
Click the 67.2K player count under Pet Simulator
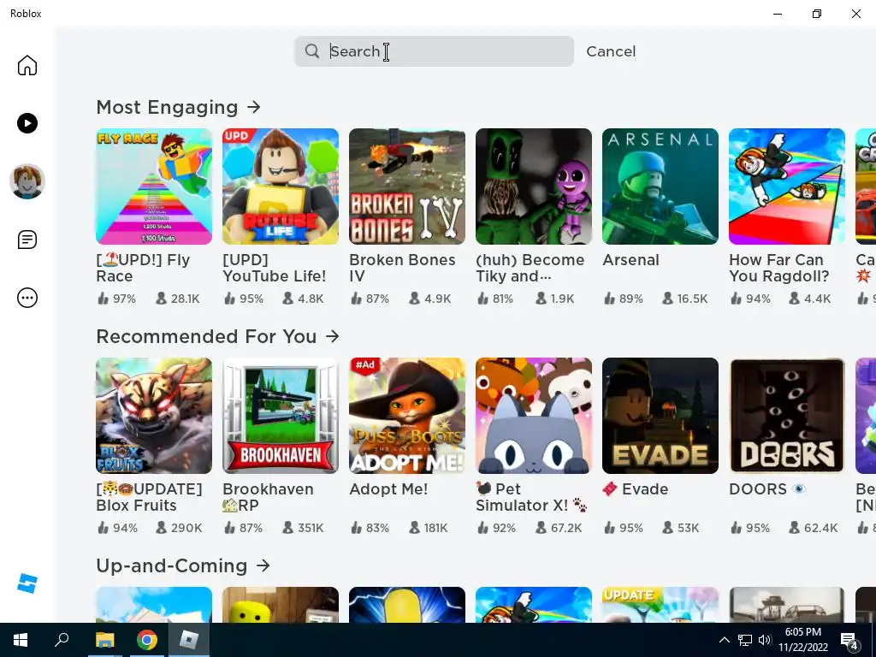pos(559,528)
